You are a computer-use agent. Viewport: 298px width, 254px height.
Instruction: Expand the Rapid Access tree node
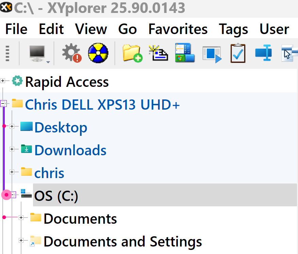[x=3, y=81]
